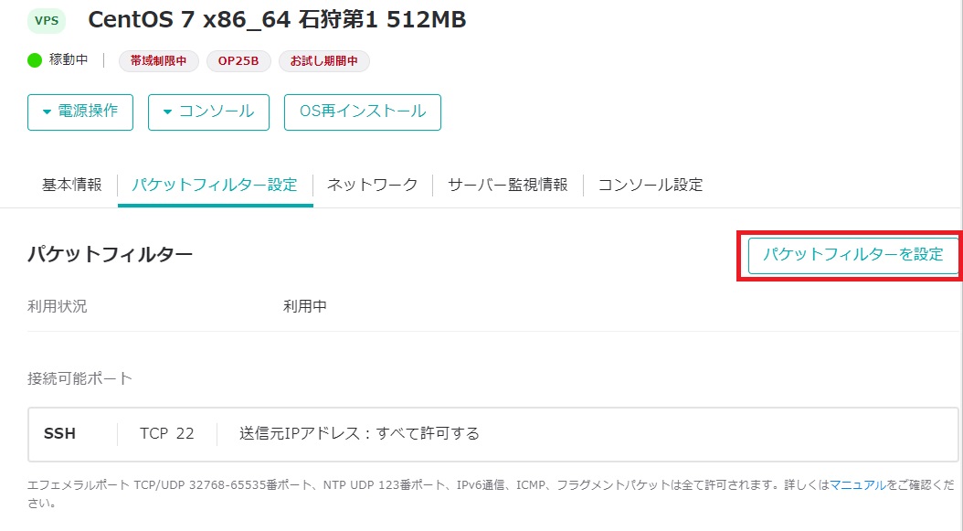The width and height of the screenshot is (963, 531).
Task: Click パケットフィルターを設定 button
Action: coord(851,256)
